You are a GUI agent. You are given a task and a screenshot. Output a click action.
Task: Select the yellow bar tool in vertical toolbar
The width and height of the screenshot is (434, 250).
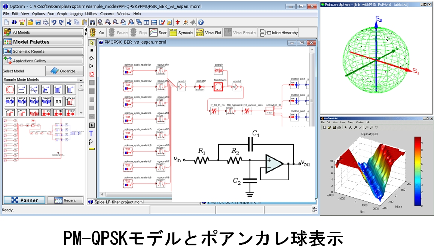point(92,149)
